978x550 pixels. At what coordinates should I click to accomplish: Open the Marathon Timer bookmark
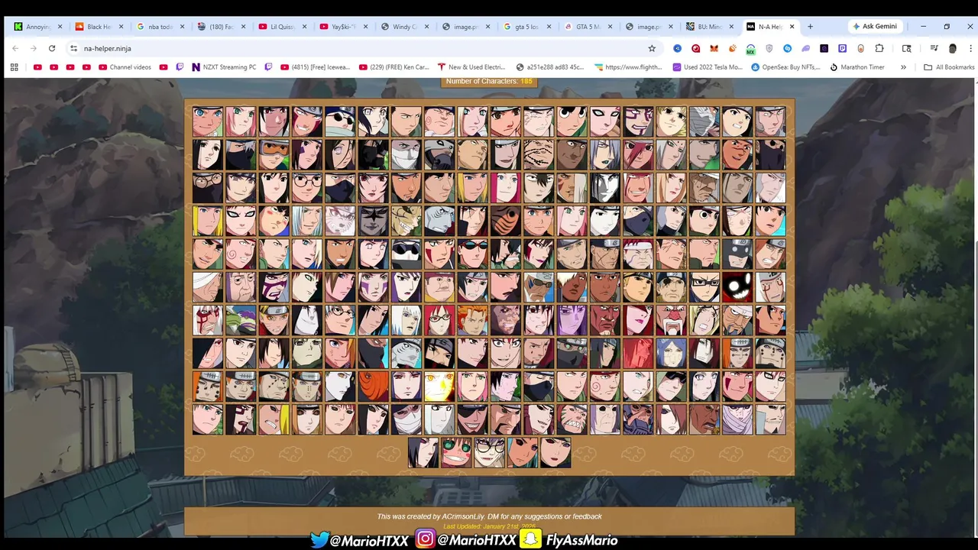pos(857,67)
